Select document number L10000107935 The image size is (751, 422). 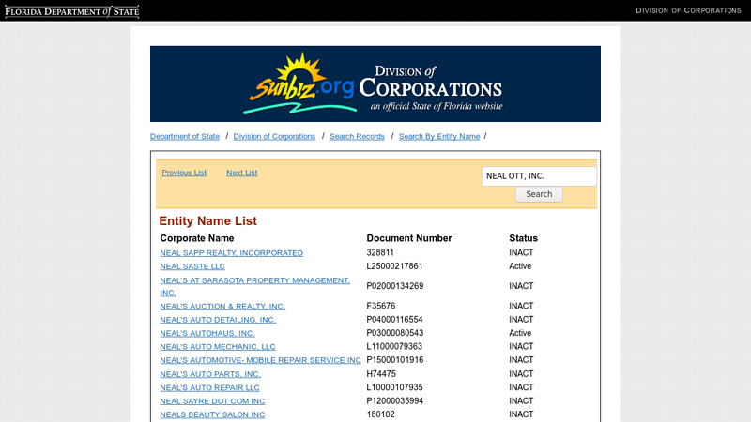(394, 387)
